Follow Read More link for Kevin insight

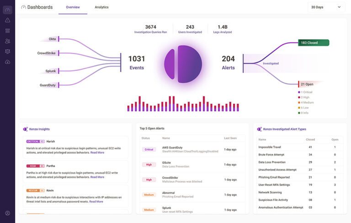(96, 202)
